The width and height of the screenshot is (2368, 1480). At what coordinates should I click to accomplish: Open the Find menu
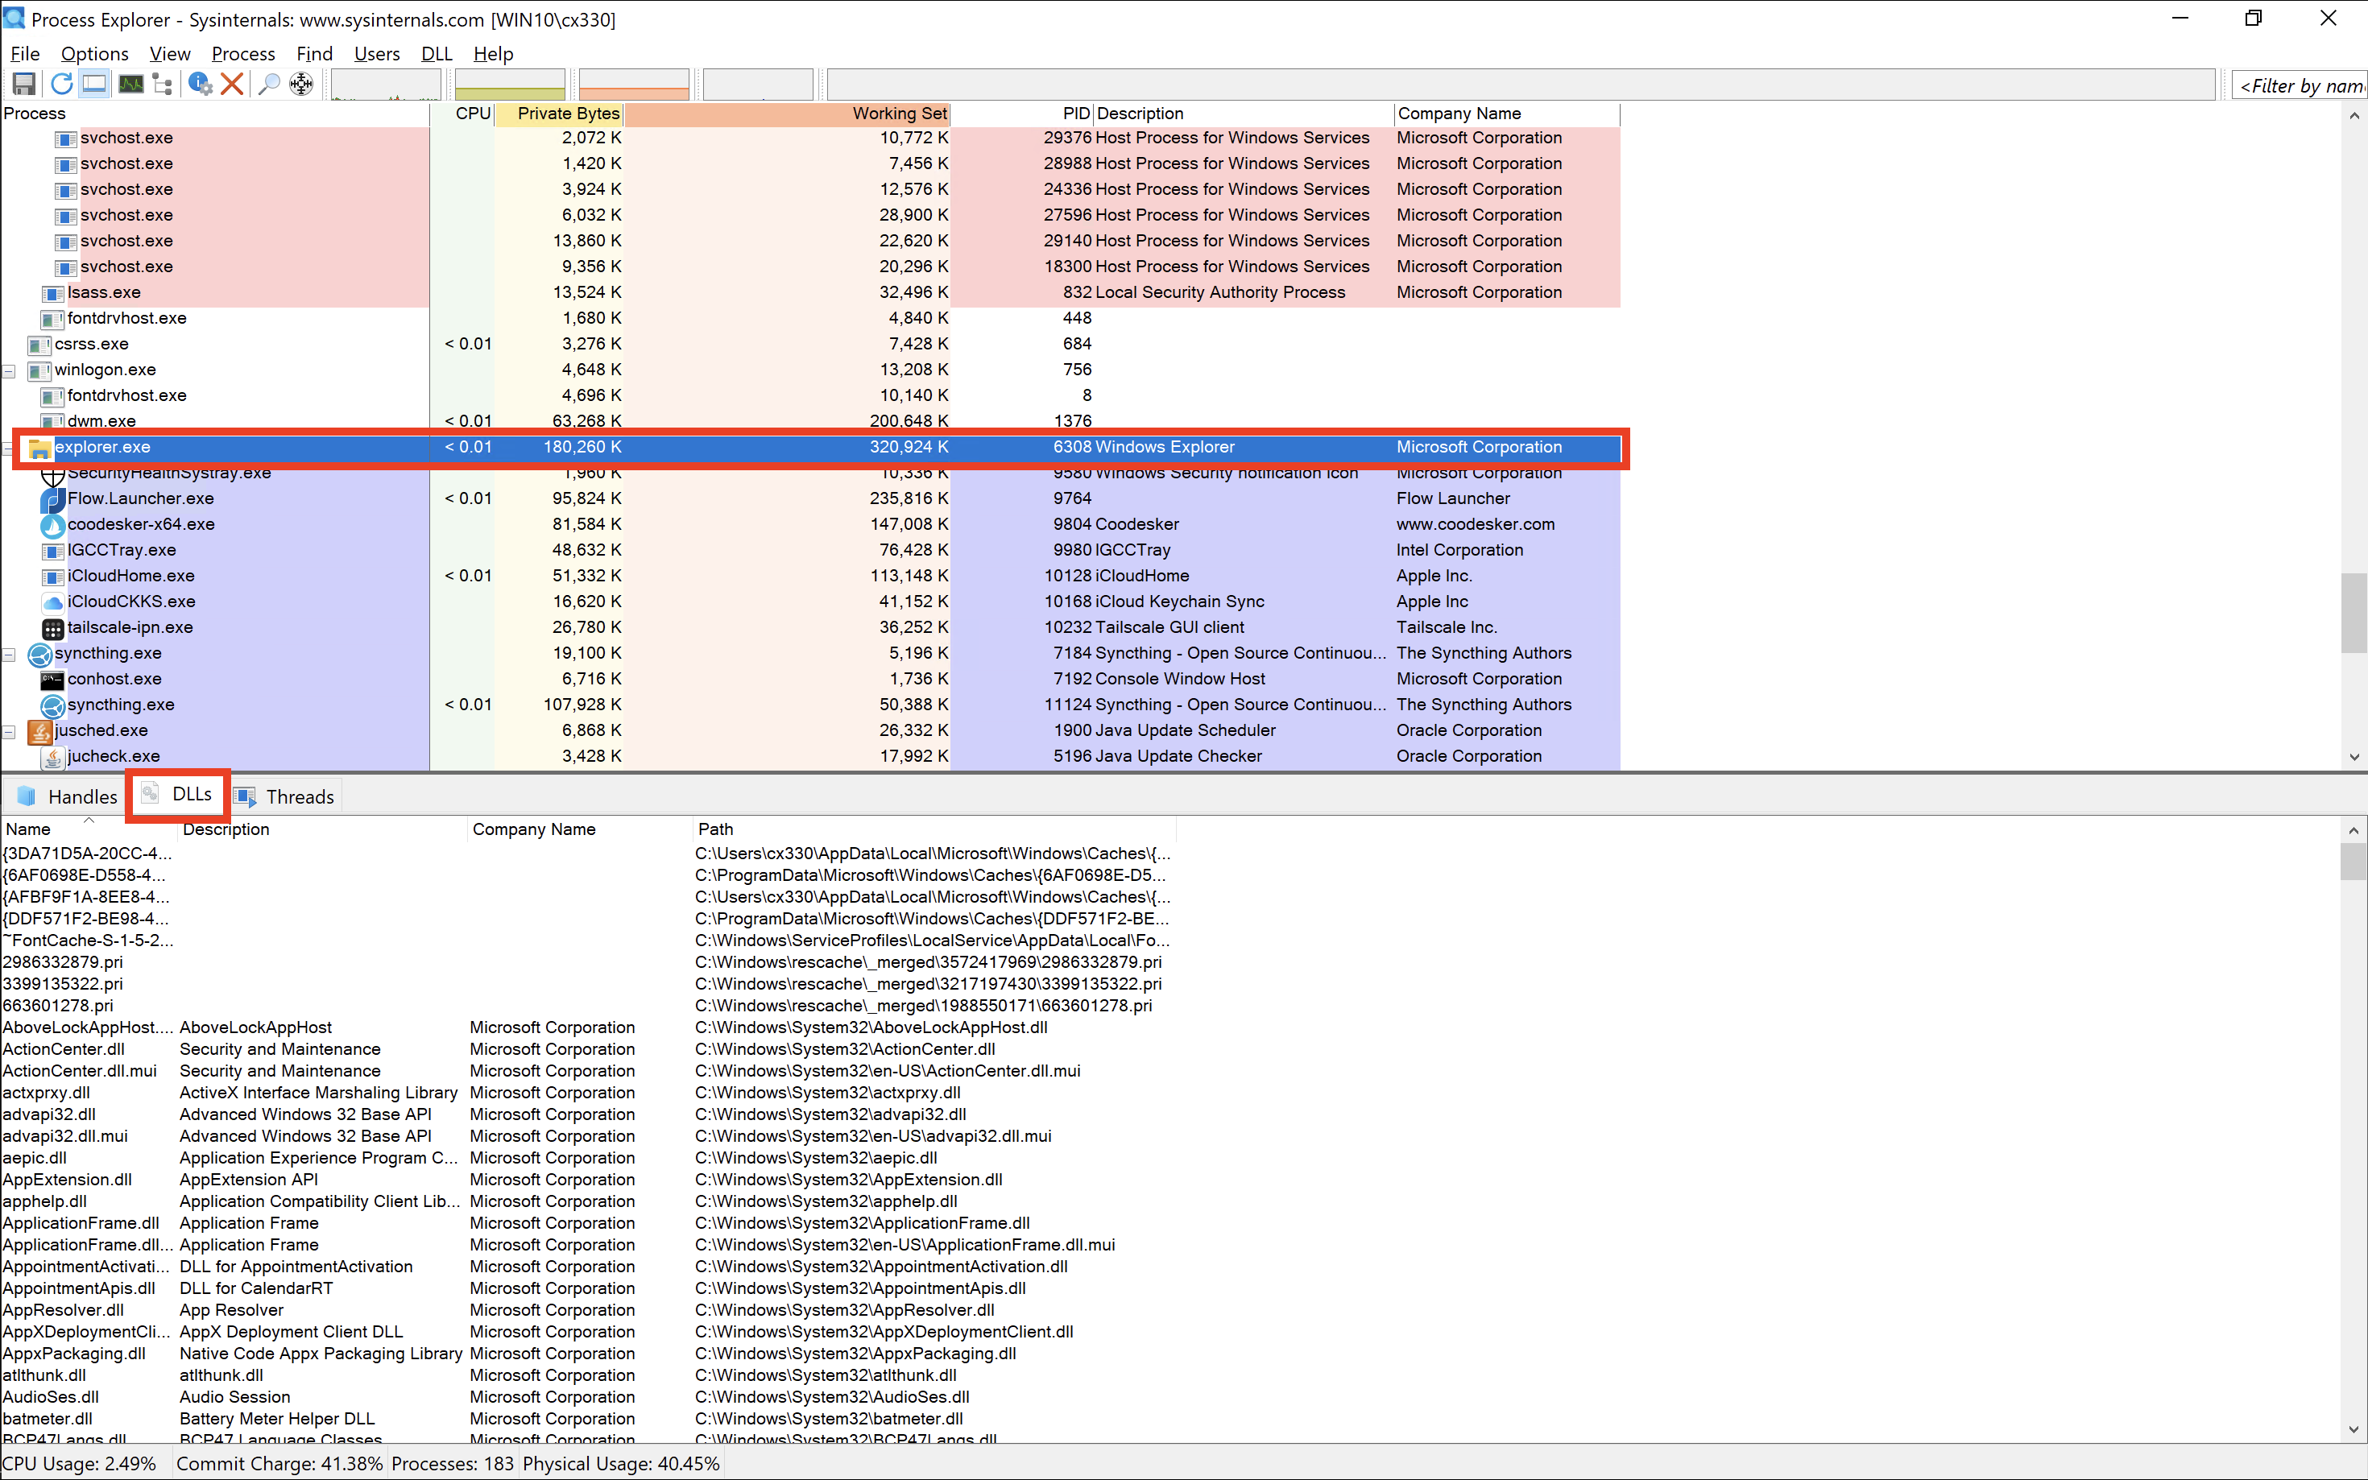pyautogui.click(x=314, y=54)
